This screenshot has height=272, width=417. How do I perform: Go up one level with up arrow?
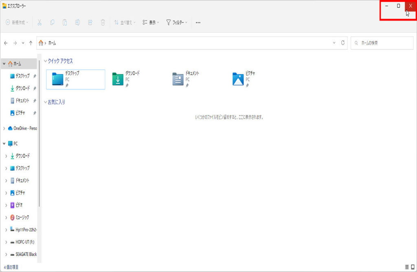click(31, 43)
